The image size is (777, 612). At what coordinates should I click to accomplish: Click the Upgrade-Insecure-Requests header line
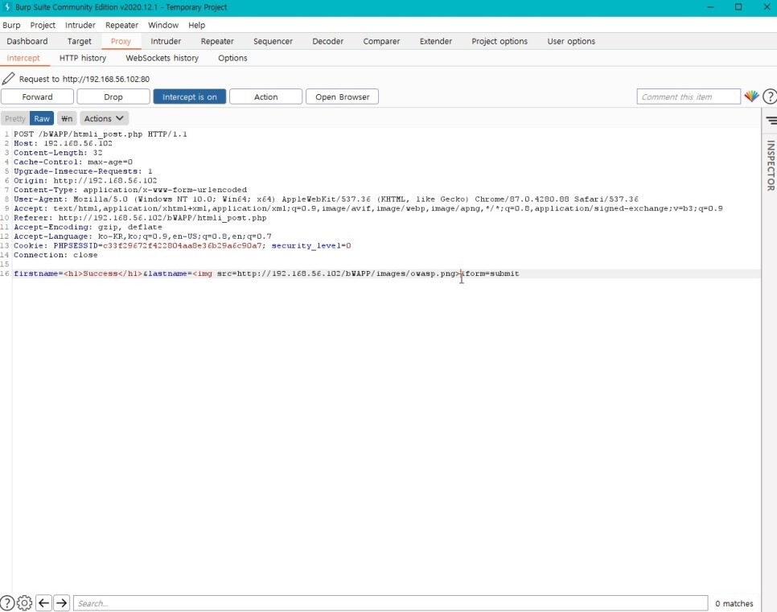(83, 171)
